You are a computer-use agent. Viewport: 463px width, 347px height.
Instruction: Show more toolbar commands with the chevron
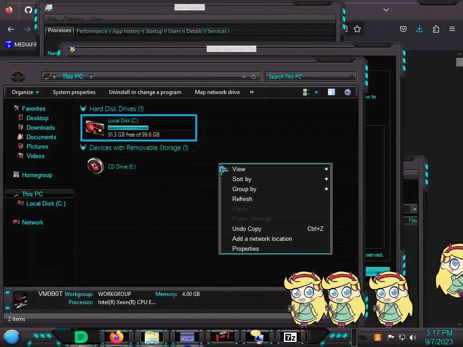click(x=251, y=92)
